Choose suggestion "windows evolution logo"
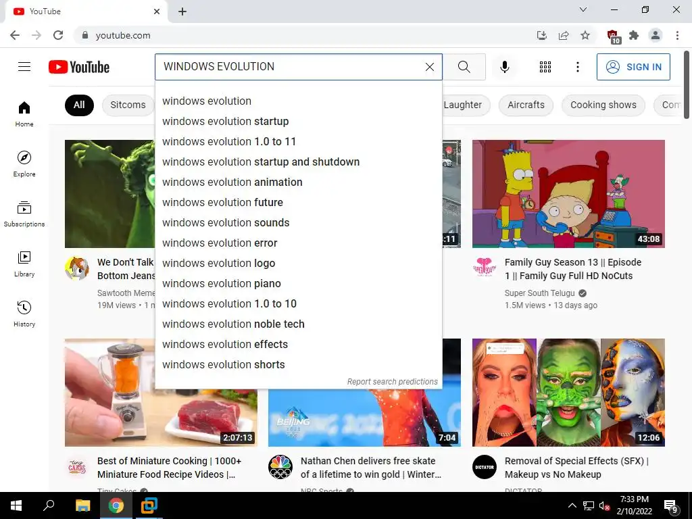Image resolution: width=692 pixels, height=519 pixels. coord(299,264)
